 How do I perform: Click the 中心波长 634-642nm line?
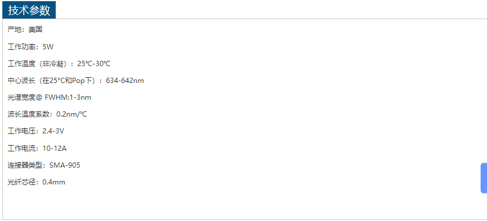click(76, 81)
